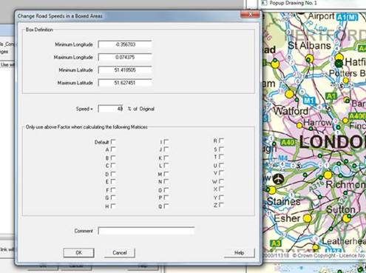Click the Minimum Latitude field
Viewport: 366px width, 273px height.
coord(125,70)
